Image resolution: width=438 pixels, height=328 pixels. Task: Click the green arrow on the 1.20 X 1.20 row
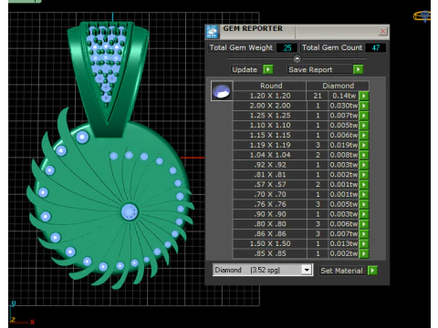(x=364, y=96)
